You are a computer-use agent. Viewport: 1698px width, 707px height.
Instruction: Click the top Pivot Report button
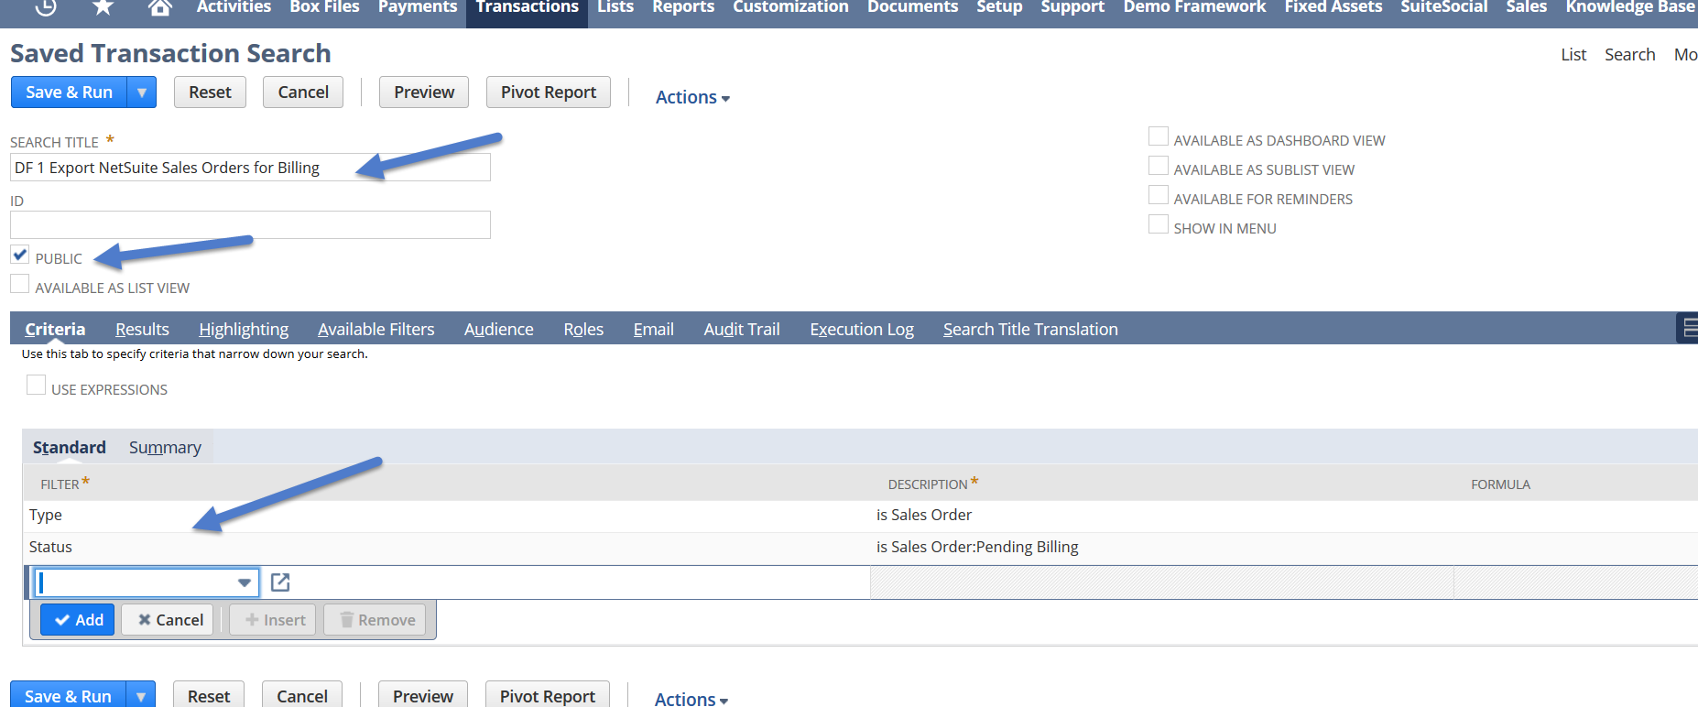tap(548, 92)
